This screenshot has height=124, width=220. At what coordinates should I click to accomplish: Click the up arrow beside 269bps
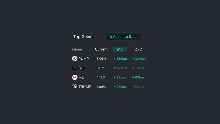[115, 59]
